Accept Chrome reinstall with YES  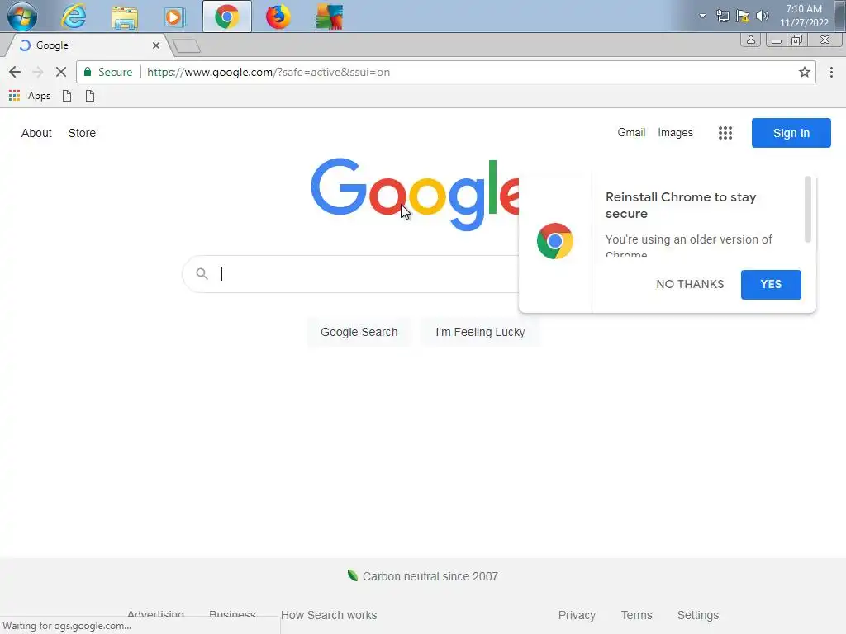(x=771, y=284)
